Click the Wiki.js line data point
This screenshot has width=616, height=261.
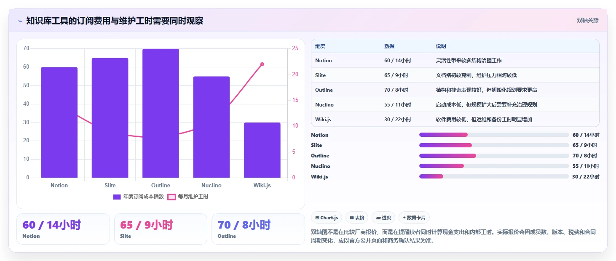(262, 64)
